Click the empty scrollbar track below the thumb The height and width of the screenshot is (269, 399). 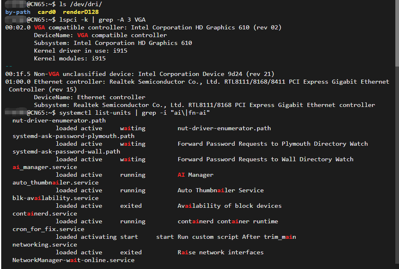[x=397, y=163]
